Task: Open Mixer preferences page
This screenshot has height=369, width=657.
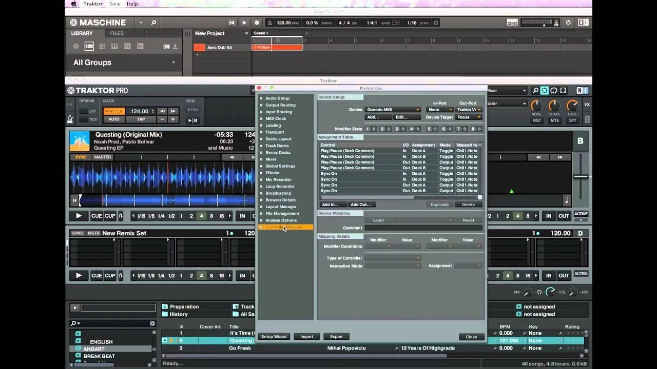Action: [270, 159]
